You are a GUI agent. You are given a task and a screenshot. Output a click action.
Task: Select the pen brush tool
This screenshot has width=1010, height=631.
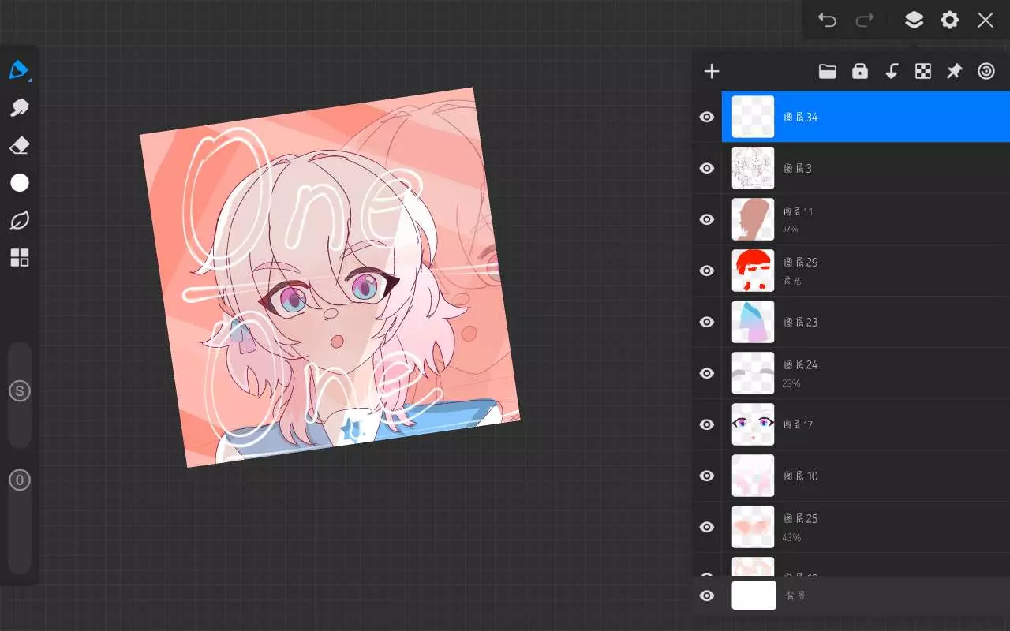pyautogui.click(x=19, y=69)
